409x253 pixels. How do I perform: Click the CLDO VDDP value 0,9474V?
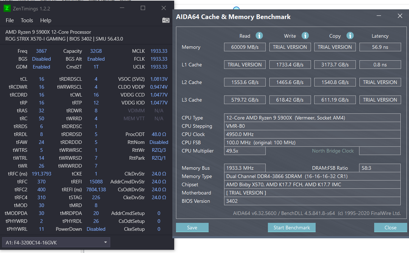pyautogui.click(x=159, y=87)
